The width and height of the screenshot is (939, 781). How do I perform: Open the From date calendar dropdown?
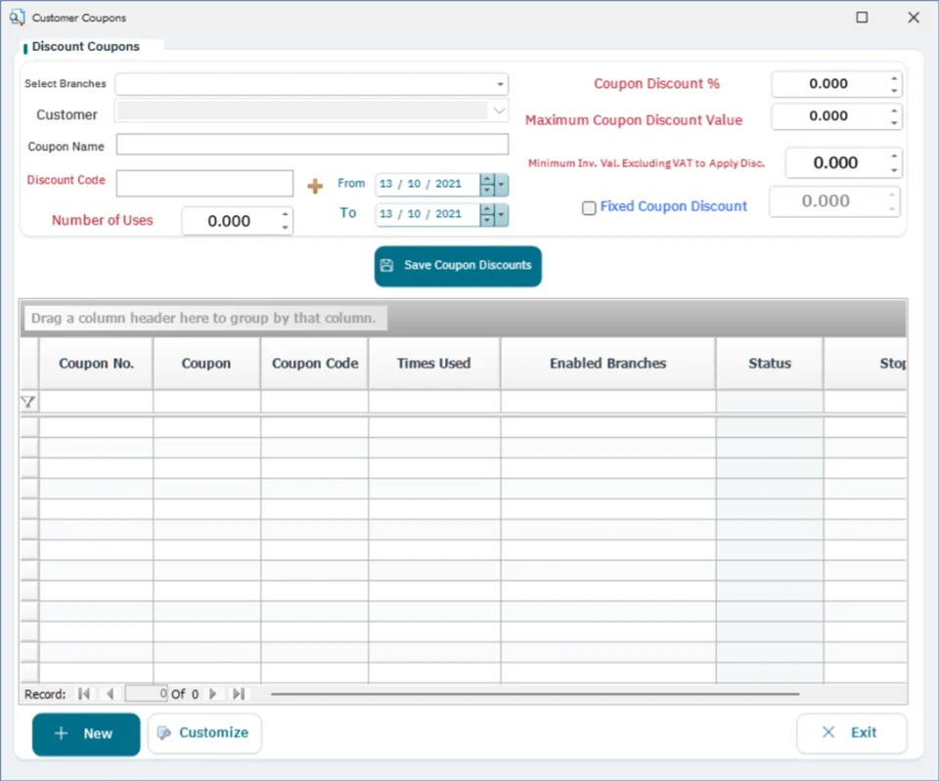[502, 185]
